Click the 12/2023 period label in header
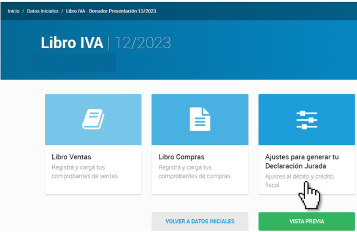This screenshot has width=357, height=232. point(143,43)
